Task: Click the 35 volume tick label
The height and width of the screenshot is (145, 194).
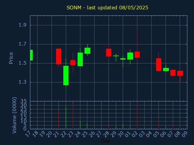Action: coord(23,101)
